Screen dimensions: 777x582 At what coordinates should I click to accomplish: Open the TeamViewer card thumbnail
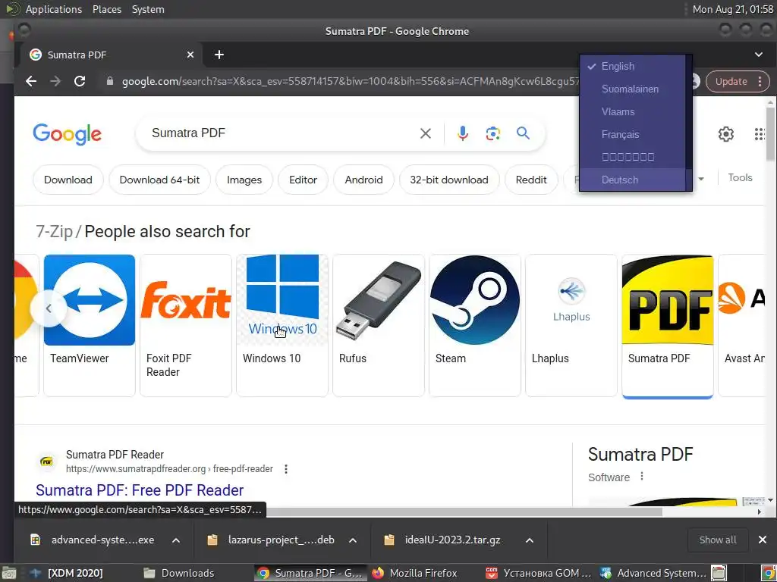pos(90,300)
